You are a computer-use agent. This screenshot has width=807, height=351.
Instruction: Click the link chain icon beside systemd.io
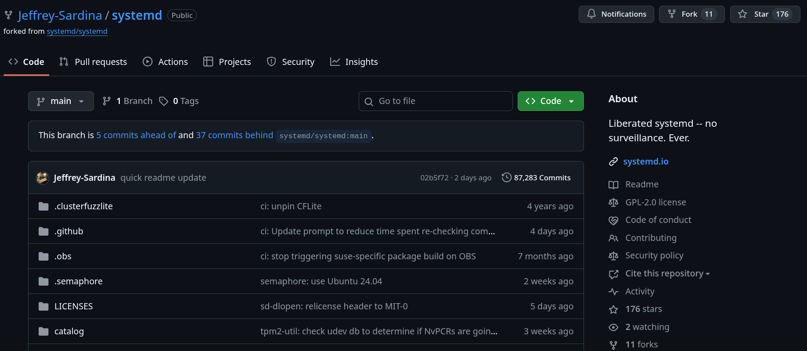click(613, 162)
